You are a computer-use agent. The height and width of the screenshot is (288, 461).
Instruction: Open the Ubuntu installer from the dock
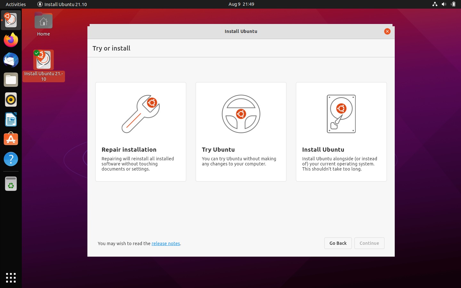coord(11,20)
